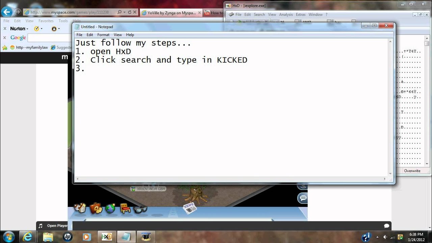Image resolution: width=432 pixels, height=243 pixels.
Task: Open Internet Explorer File menu
Action: click(6, 21)
